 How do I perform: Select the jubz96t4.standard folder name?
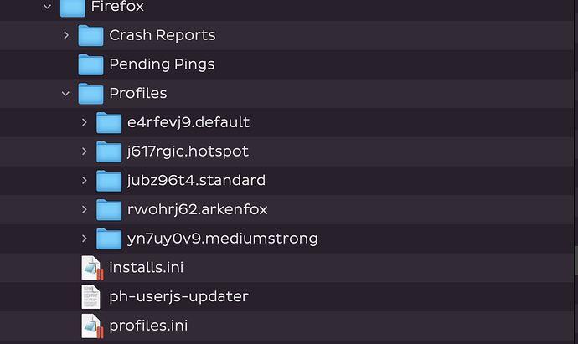pos(196,181)
